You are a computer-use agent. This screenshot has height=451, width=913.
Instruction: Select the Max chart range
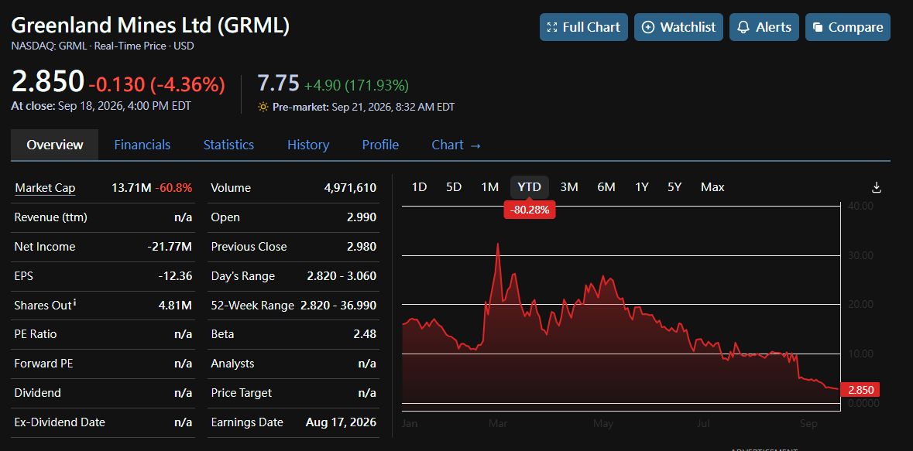tap(712, 186)
